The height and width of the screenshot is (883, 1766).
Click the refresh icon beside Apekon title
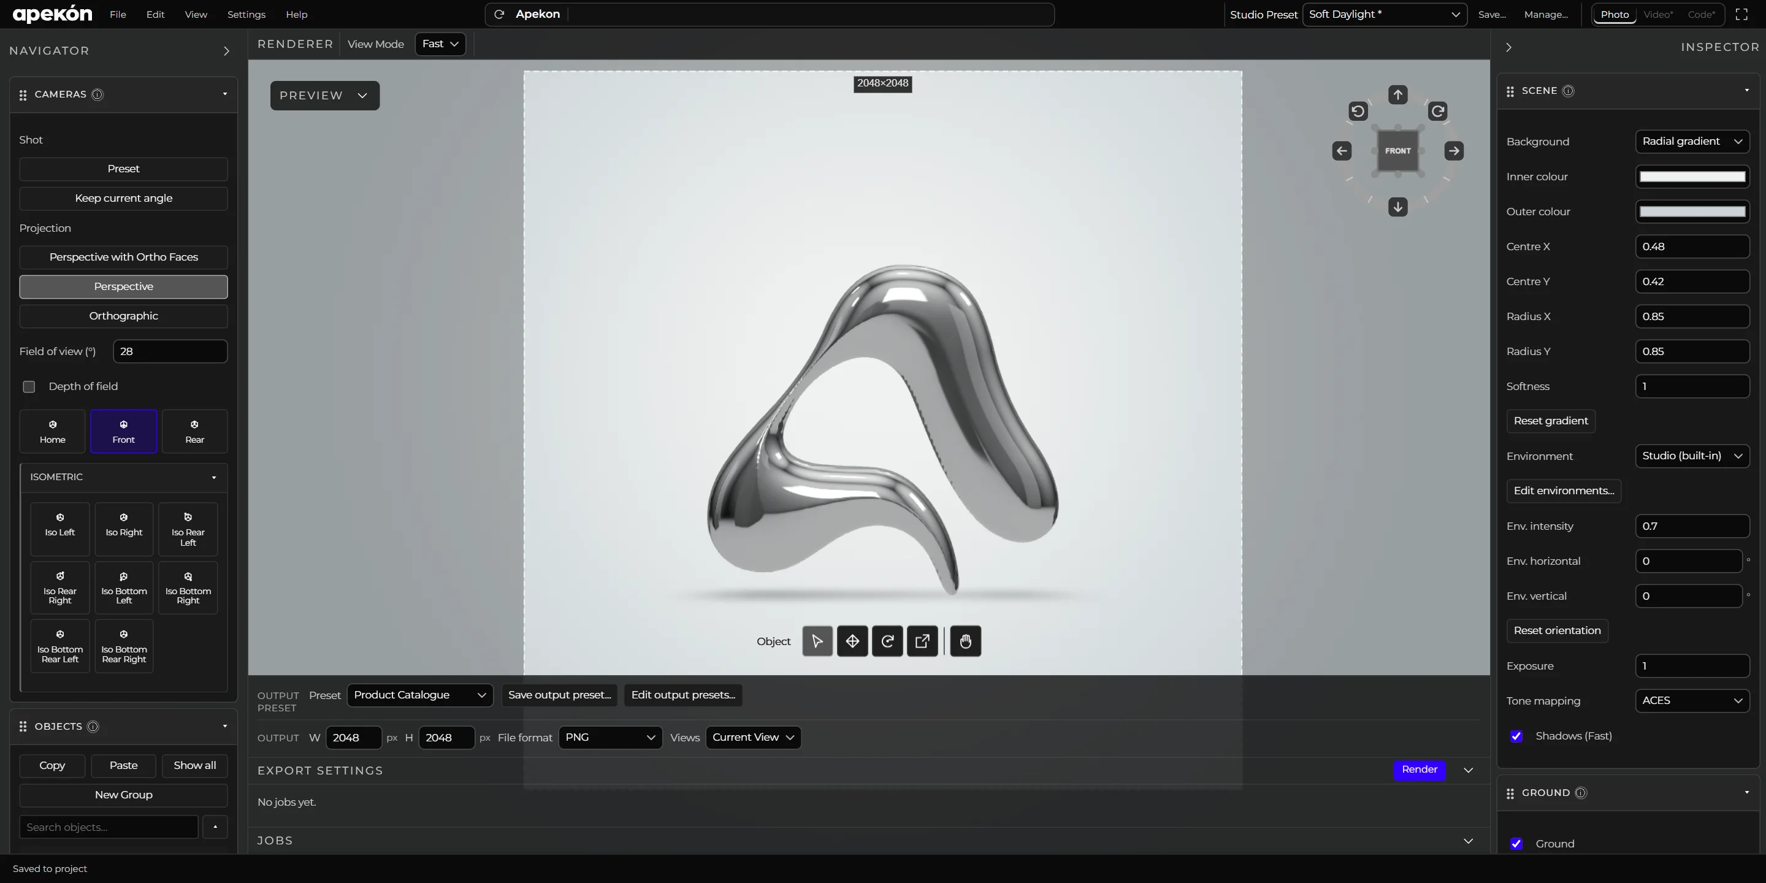click(x=499, y=14)
